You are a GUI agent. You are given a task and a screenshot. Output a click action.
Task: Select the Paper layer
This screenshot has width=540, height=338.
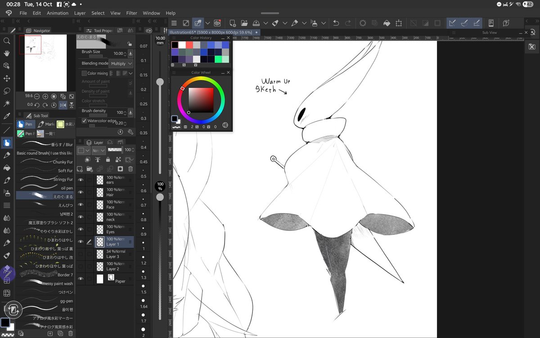click(x=105, y=279)
